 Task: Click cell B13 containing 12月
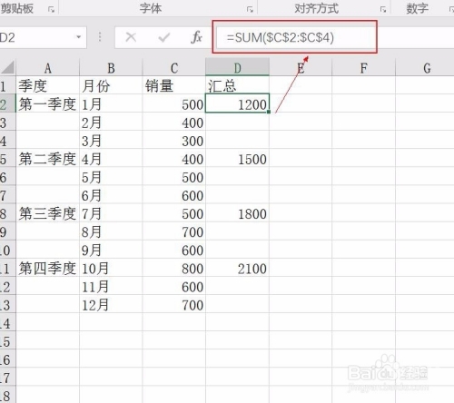(x=111, y=305)
